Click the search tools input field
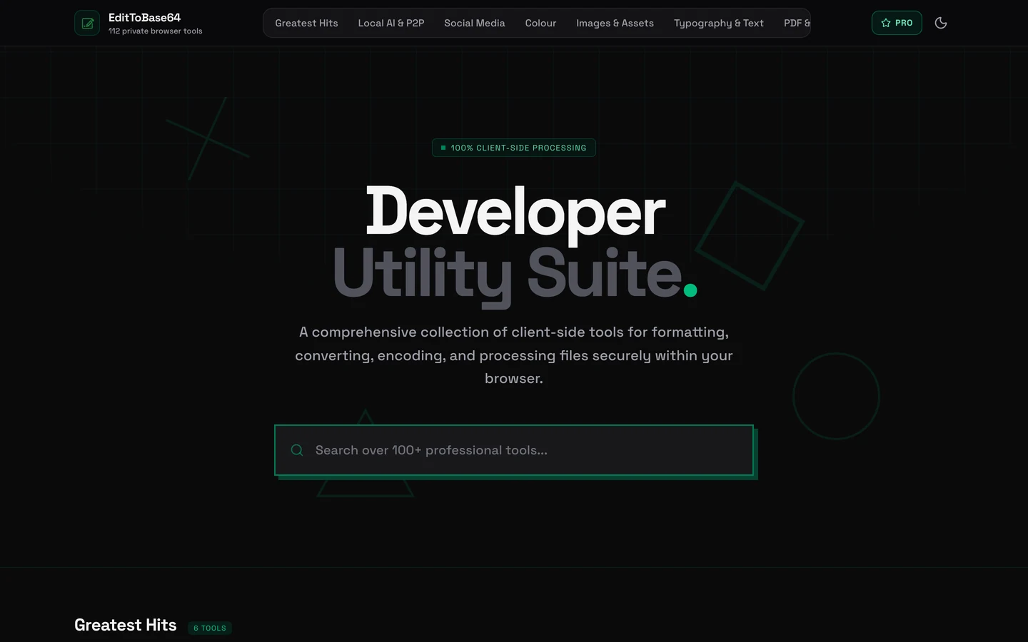This screenshot has width=1028, height=642. [514, 450]
